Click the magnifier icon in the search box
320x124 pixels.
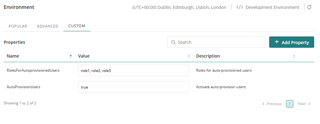tap(173, 42)
